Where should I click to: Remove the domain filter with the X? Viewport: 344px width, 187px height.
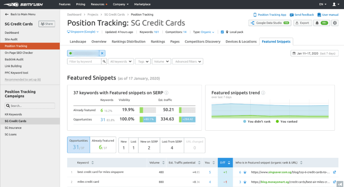[102, 53]
